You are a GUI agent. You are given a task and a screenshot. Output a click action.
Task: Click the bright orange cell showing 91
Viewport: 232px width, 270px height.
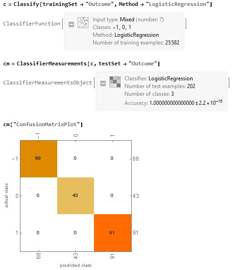[x=113, y=233]
